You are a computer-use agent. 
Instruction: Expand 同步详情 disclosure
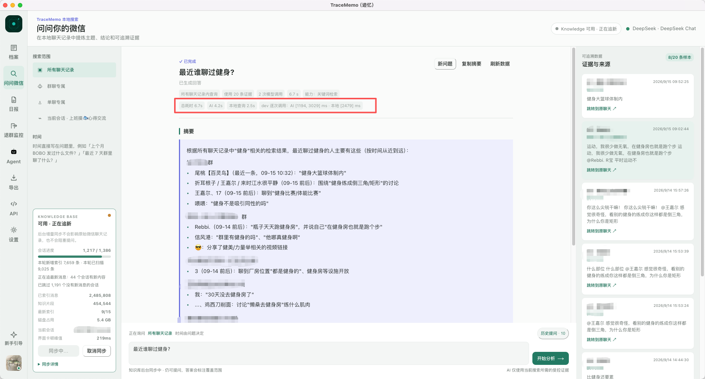pos(48,364)
